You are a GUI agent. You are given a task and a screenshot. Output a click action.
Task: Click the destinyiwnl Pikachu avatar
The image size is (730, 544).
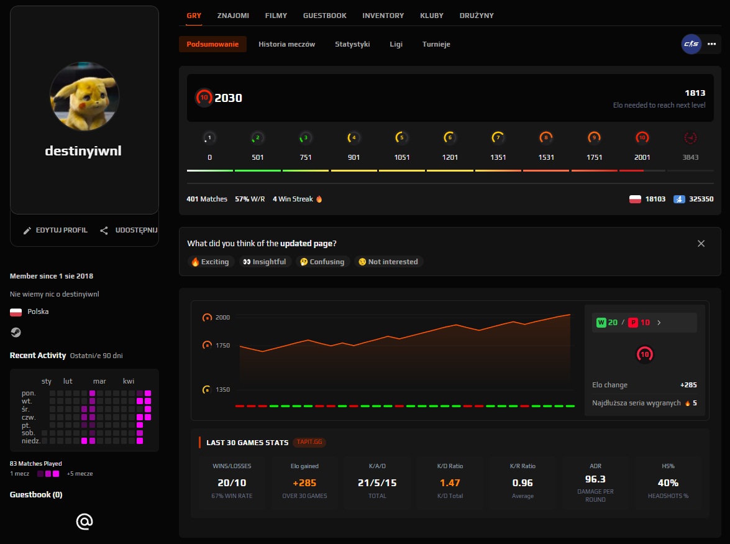(84, 96)
